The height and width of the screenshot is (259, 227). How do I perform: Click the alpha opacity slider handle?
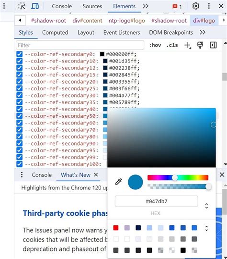(x=208, y=186)
